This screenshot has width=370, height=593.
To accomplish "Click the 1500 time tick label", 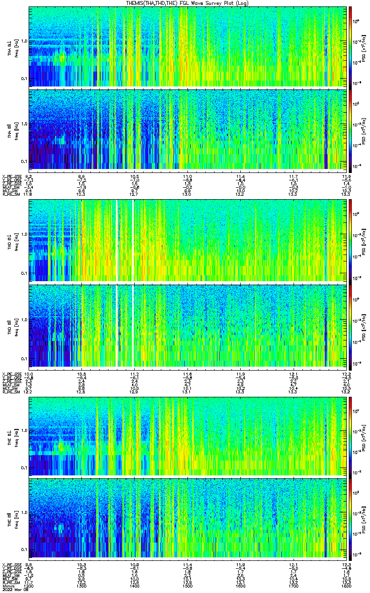I will click(187, 586).
